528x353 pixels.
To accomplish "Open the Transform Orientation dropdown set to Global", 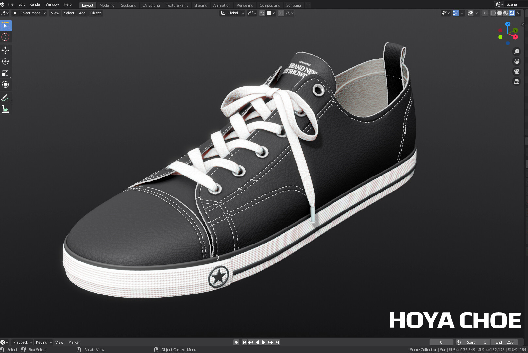I will (x=232, y=13).
